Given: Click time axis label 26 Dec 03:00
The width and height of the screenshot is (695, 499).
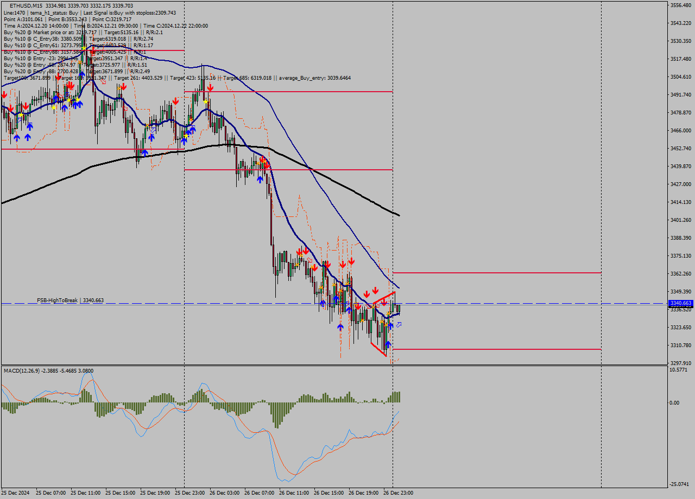Looking at the screenshot, I should coord(225,493).
